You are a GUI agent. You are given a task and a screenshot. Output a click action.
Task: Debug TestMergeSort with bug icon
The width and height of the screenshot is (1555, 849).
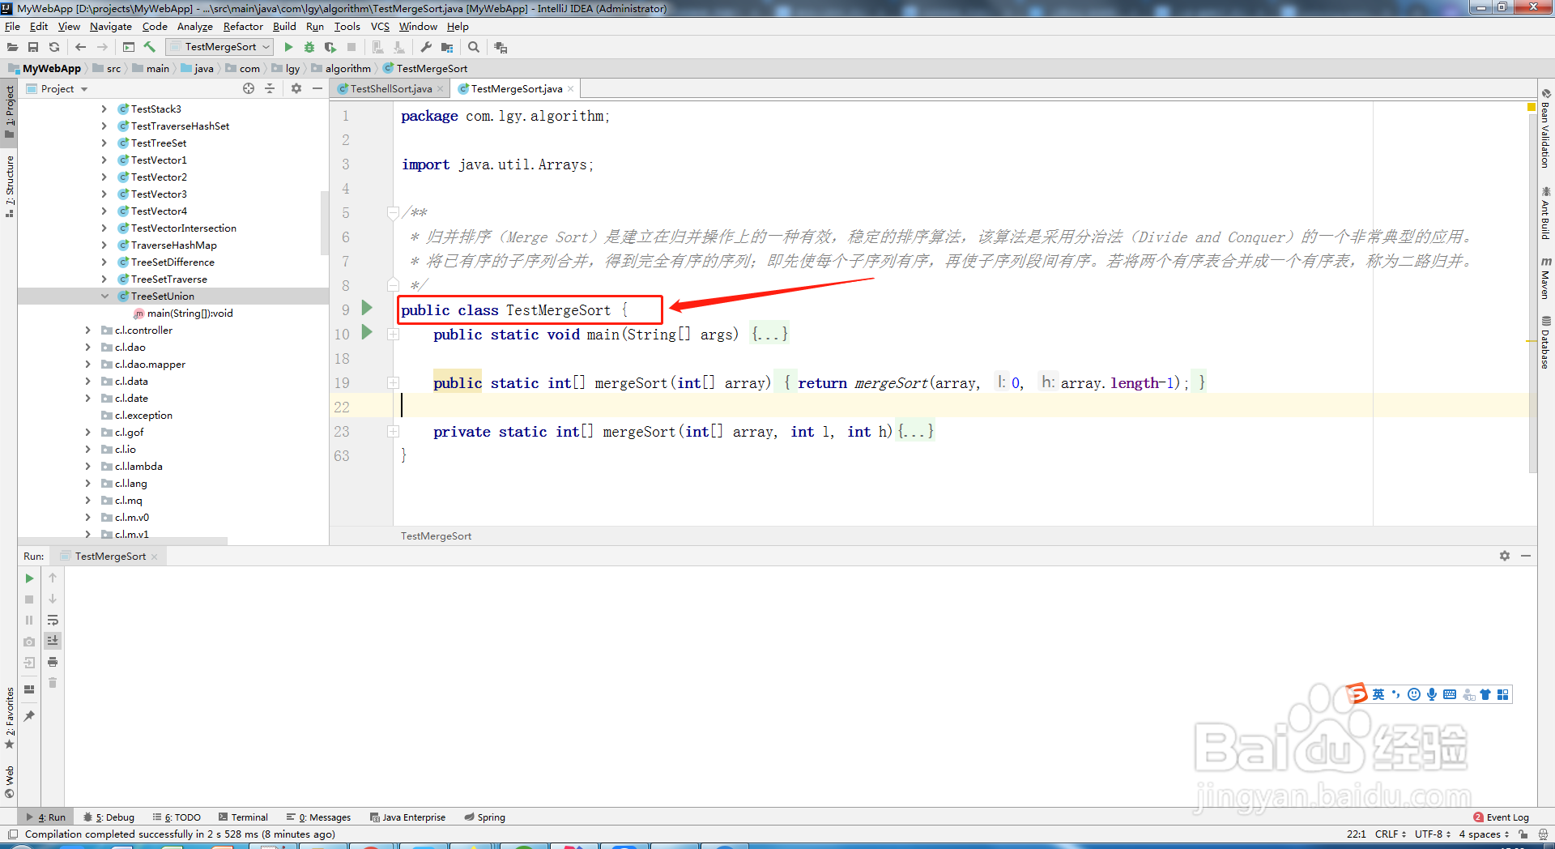click(309, 48)
